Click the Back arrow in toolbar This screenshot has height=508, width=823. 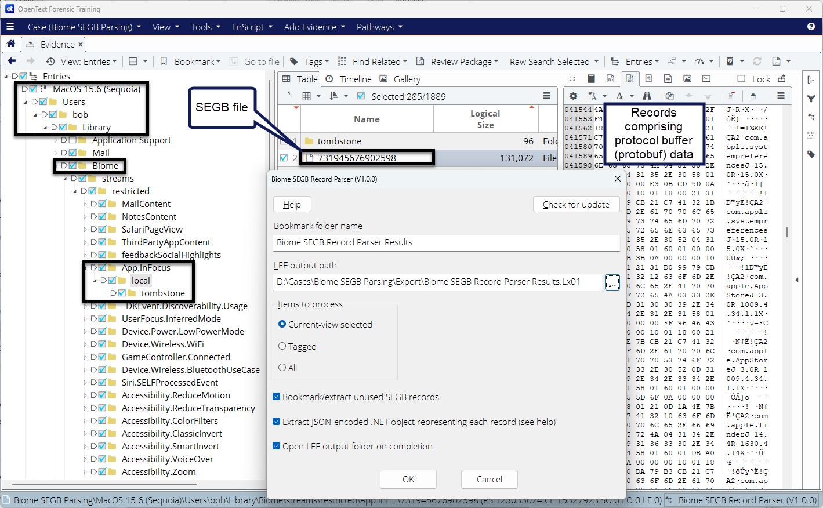(12, 61)
